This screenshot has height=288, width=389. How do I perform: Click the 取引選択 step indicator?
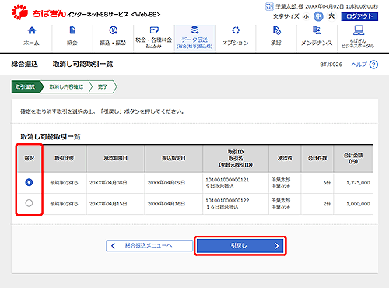coord(25,86)
